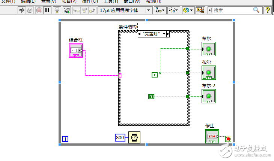The height and width of the screenshot is (161, 274).
Task: Click the Clean Up Diagram button
Action: point(200,10)
